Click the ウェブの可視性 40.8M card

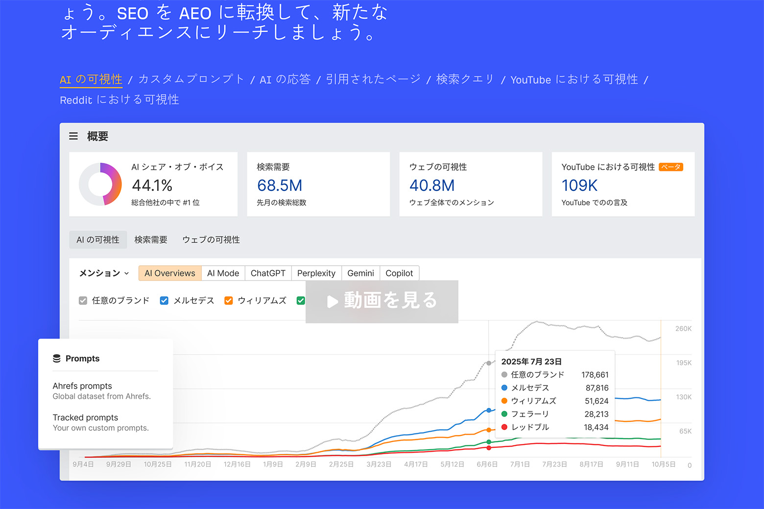(471, 184)
